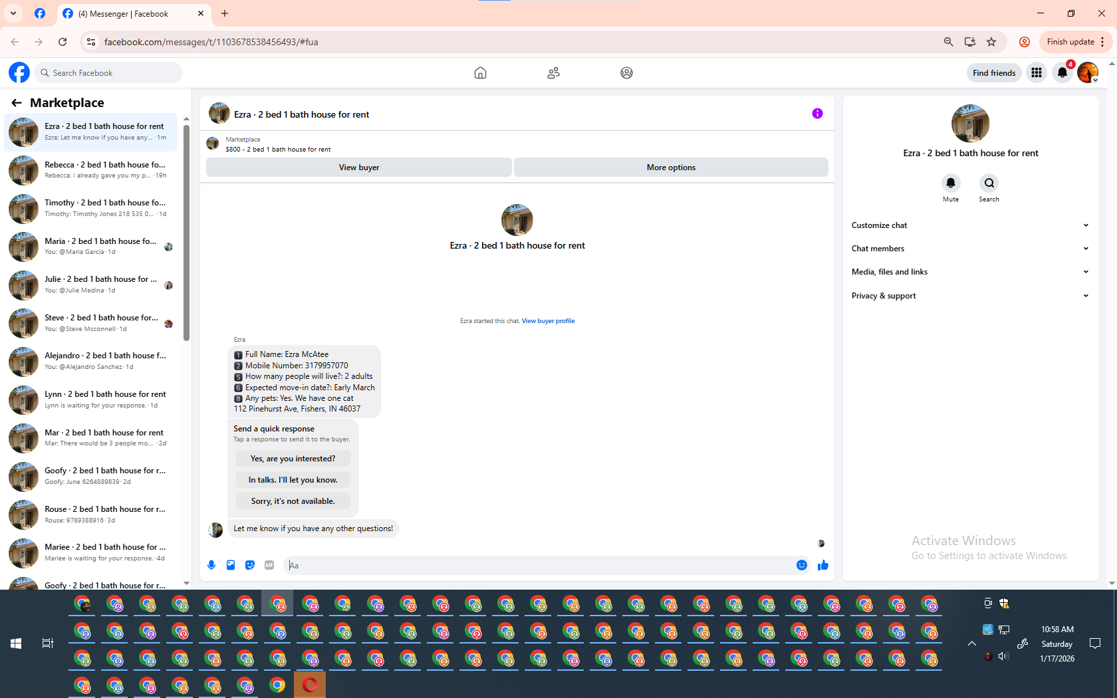Open the Groups icon in top navigation
This screenshot has width=1117, height=698.
coord(626,72)
